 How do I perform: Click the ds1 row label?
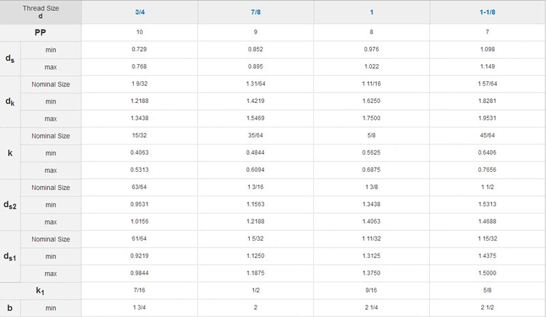10,256
